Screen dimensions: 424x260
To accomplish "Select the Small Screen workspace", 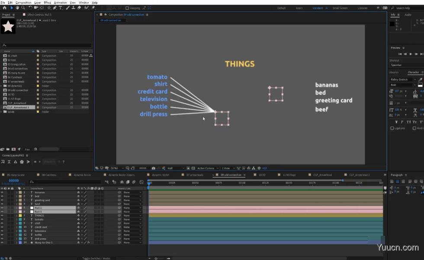I will pyautogui.click(x=340, y=8).
